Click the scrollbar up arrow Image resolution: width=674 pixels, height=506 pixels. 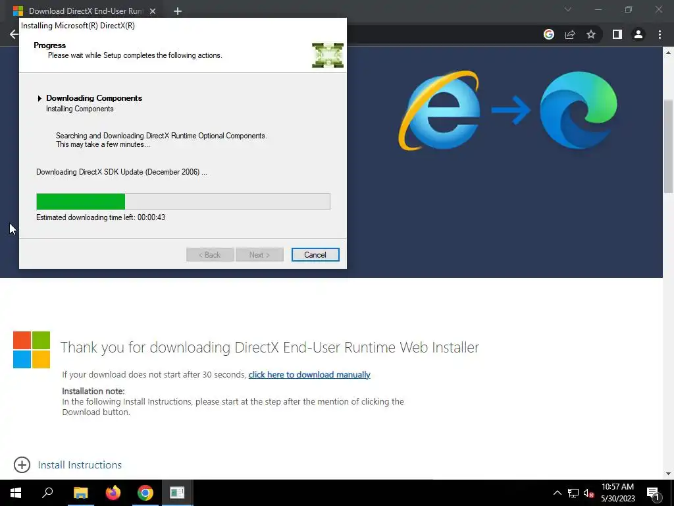click(668, 53)
